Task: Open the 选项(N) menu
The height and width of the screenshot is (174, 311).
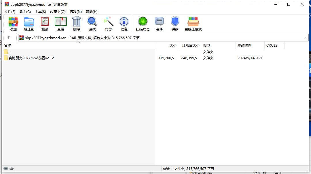Action: click(75, 12)
